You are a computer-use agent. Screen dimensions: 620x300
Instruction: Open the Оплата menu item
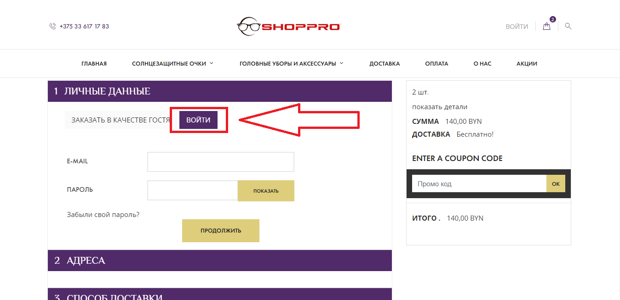(436, 64)
